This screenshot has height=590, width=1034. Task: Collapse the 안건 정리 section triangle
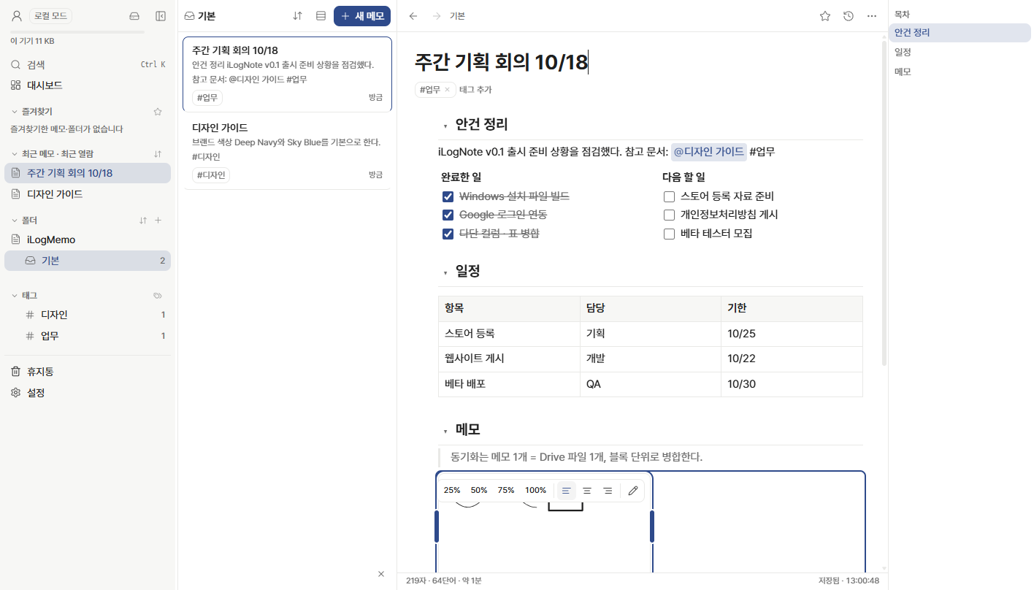click(445, 126)
